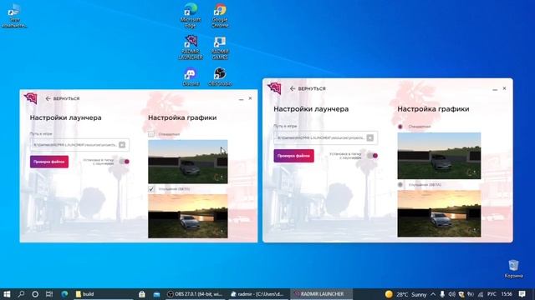This screenshot has height=300, width=535.
Task: Open volume control in system tray
Action: point(451,294)
